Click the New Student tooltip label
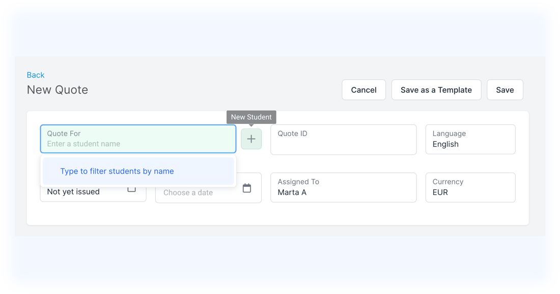Screen dimensions: 560x294 pos(251,117)
